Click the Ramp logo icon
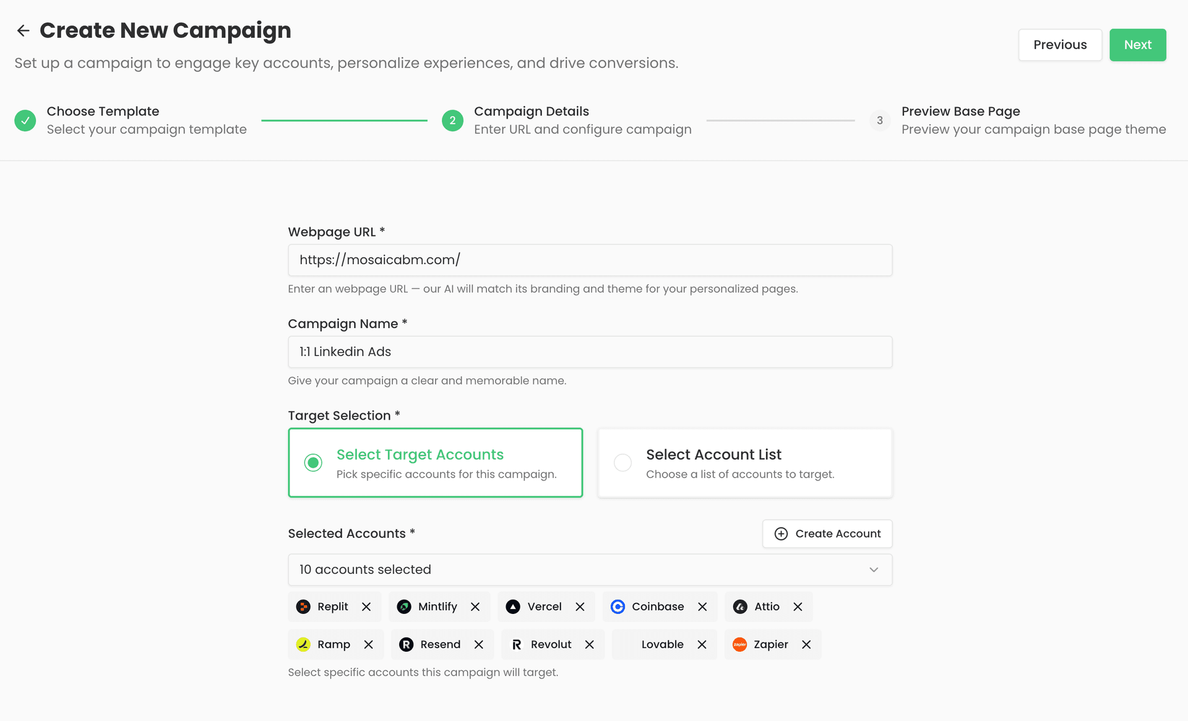This screenshot has height=721, width=1188. coord(303,644)
